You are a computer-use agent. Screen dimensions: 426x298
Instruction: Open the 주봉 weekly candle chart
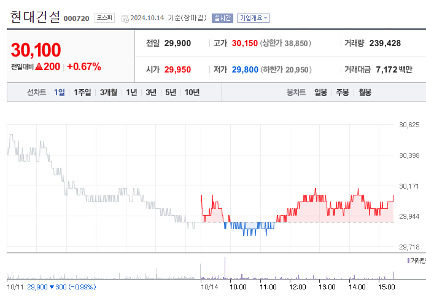[343, 92]
